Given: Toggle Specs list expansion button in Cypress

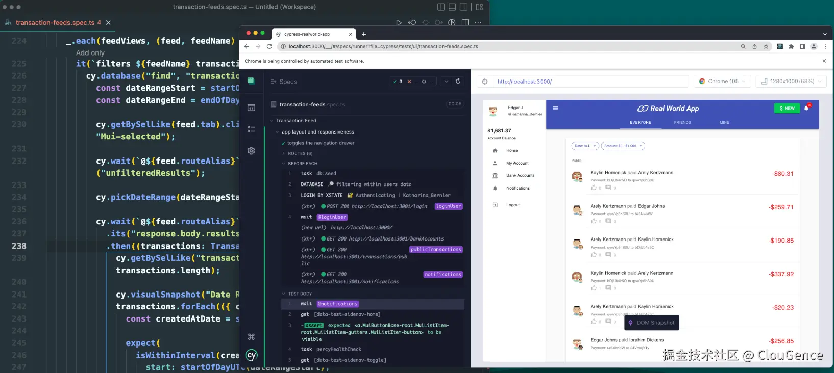Looking at the screenshot, I should coord(284,82).
